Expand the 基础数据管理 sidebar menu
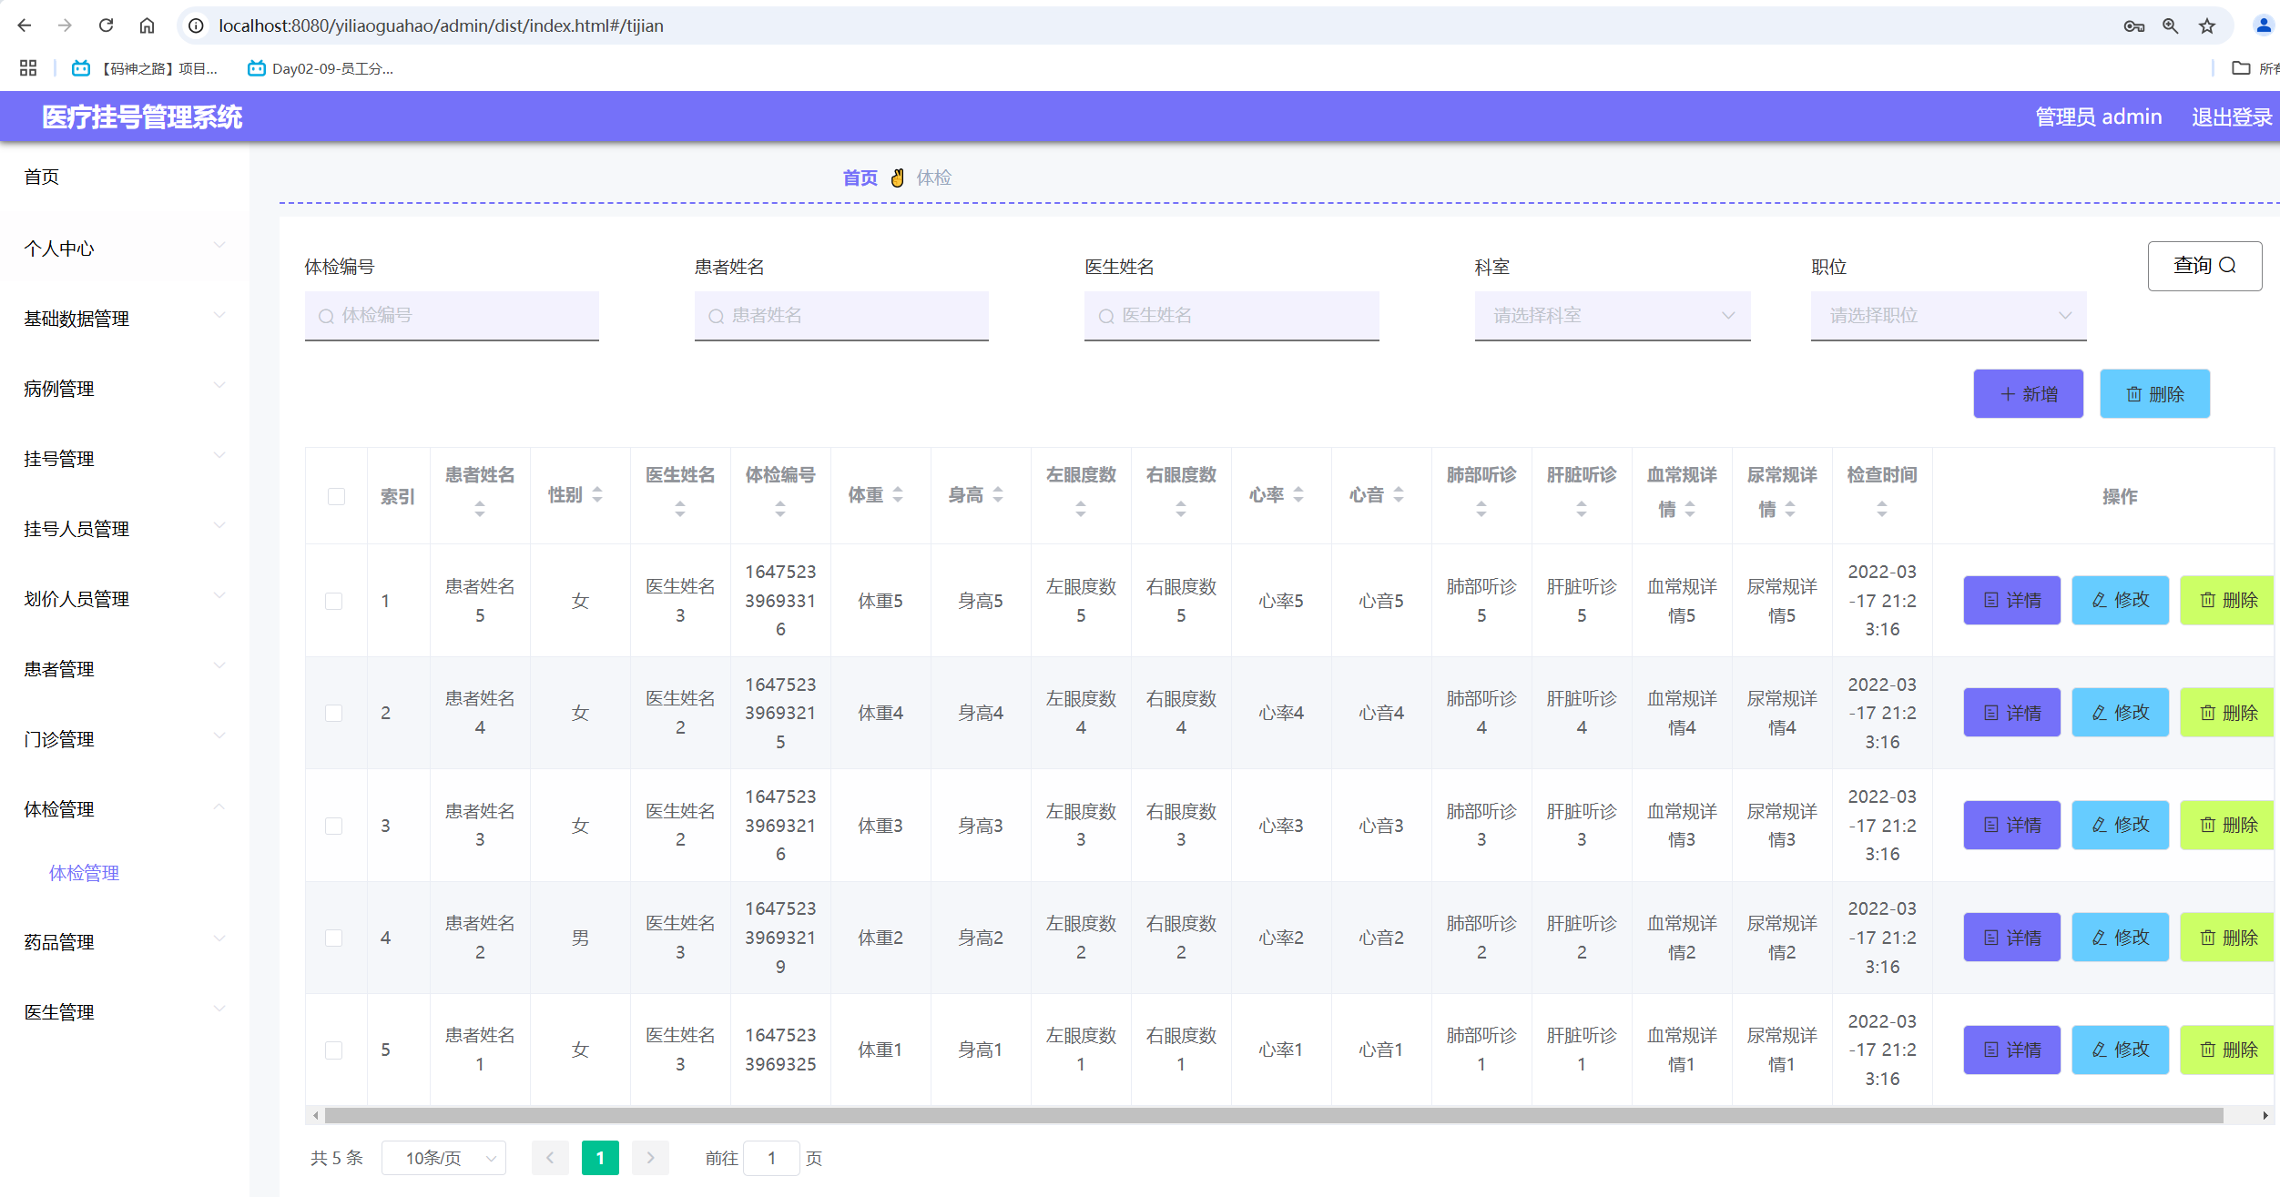Image resolution: width=2280 pixels, height=1197 pixels. click(x=125, y=318)
